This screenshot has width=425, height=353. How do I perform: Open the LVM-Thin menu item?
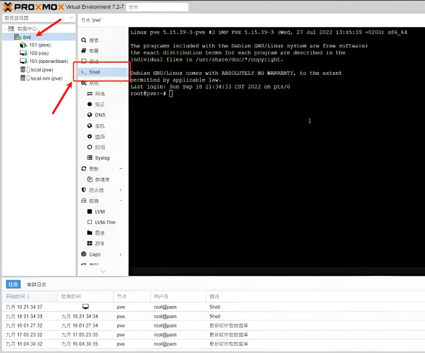coord(105,222)
